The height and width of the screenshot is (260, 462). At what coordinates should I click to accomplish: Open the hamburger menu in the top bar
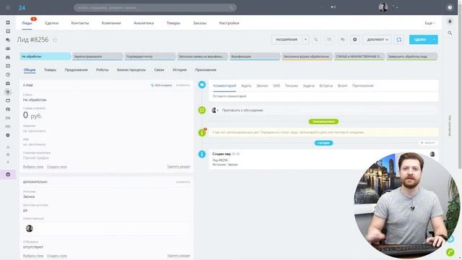(x=8, y=8)
